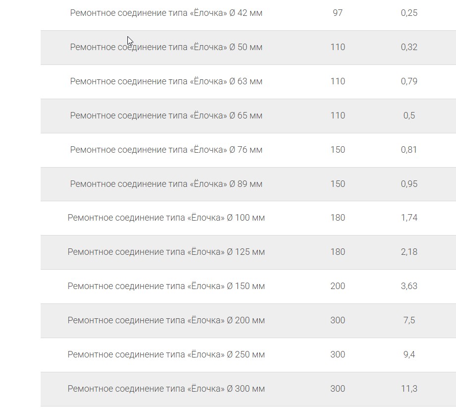Click the «Ёлочка» Ø 63 мм row label
This screenshot has height=412, width=456.
[166, 81]
